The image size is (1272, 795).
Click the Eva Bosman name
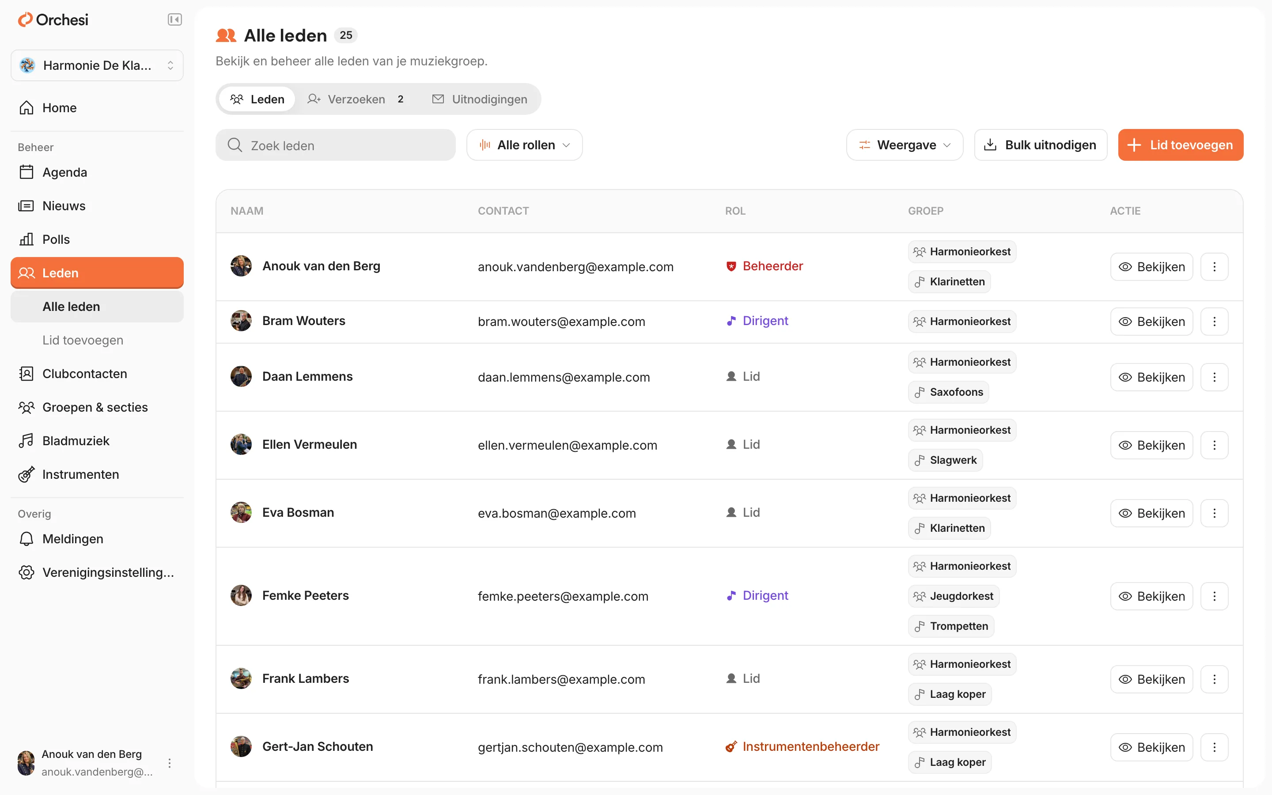[298, 513]
